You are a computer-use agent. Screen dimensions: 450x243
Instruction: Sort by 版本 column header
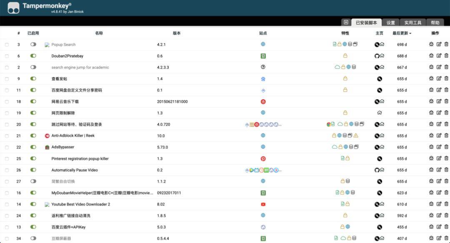tap(177, 33)
